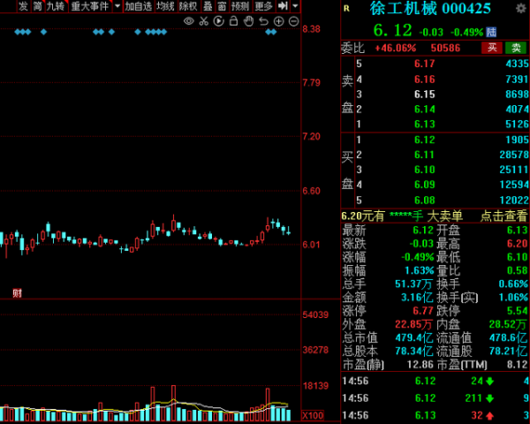The image size is (530, 424).
Task: Click the eye icon in chart toolbar
Action: tap(188, 21)
